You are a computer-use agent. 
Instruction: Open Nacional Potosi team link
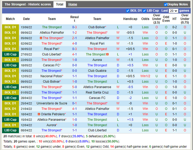pyautogui.click(x=52, y=76)
